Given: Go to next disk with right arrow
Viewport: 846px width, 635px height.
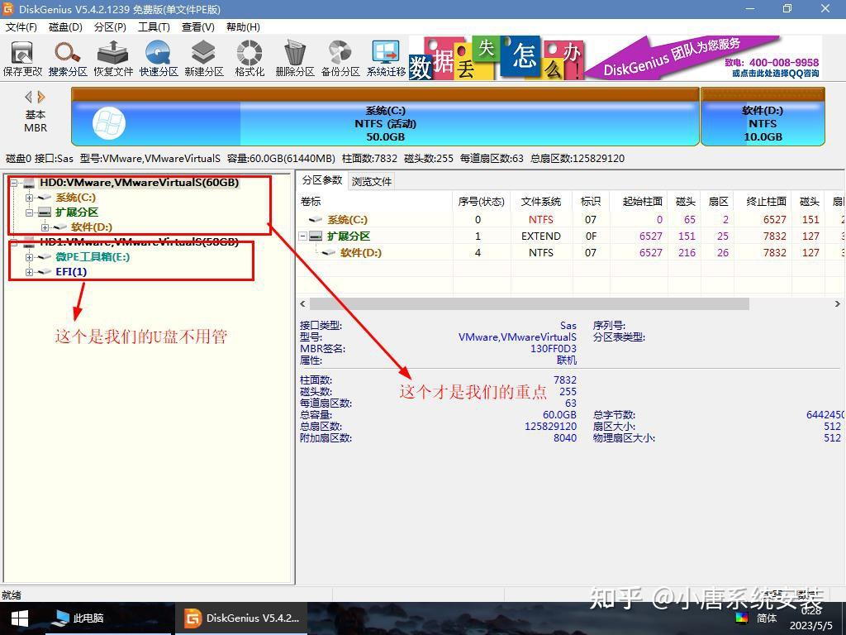Looking at the screenshot, I should tap(41, 98).
